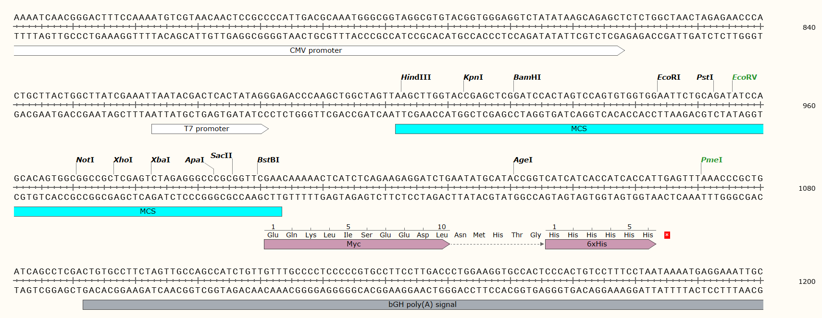Image resolution: width=822 pixels, height=318 pixels.
Task: Click the EcoRI enzyme label
Action: 669,77
